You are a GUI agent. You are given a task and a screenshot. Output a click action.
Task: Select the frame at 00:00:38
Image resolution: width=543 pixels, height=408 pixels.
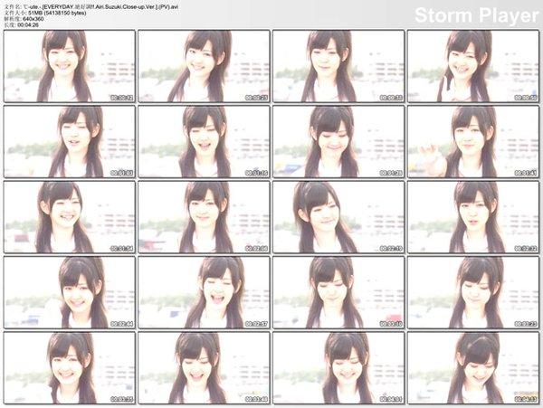[x=338, y=66]
